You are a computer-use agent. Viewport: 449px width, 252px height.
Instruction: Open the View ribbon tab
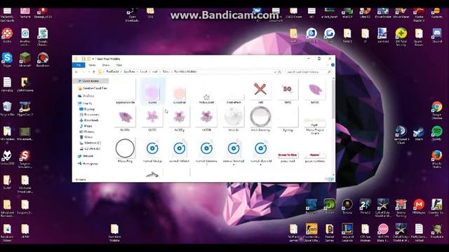(x=119, y=65)
